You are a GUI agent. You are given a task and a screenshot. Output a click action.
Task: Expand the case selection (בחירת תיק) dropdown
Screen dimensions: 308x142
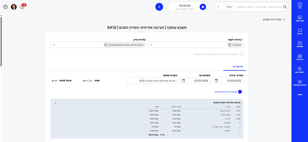[54, 45]
